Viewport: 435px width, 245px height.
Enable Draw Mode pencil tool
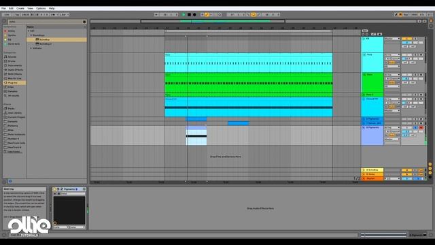pyautogui.click(x=396, y=14)
